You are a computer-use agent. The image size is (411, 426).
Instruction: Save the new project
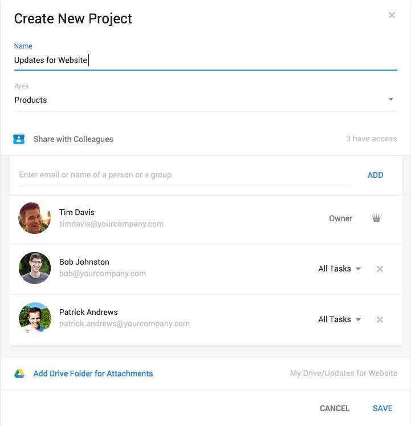click(382, 408)
